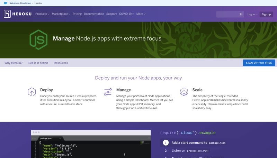The image size is (277, 158).
Task: Go to the Pricing page
Action: point(77,14)
